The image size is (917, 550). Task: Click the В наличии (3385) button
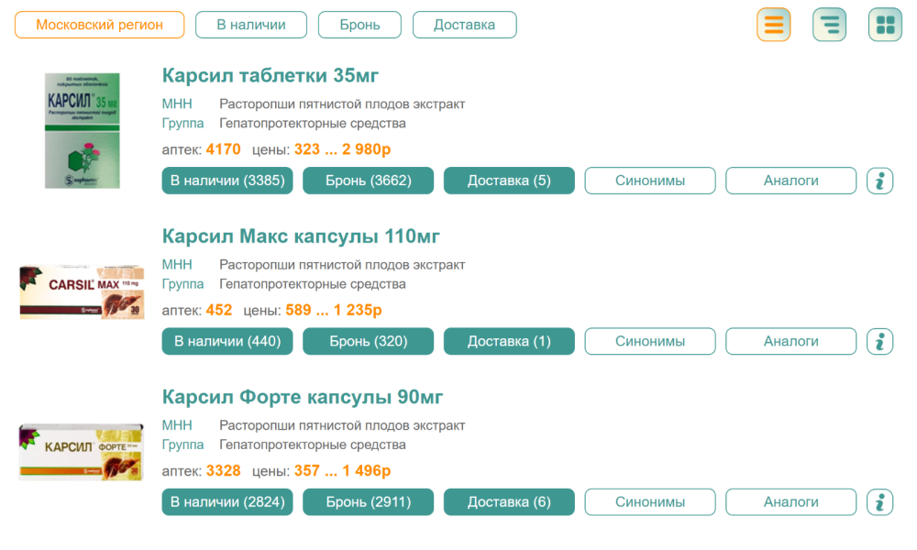click(227, 181)
